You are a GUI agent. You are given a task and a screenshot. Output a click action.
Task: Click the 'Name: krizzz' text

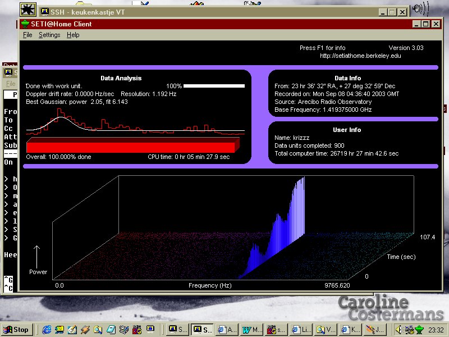click(x=292, y=138)
